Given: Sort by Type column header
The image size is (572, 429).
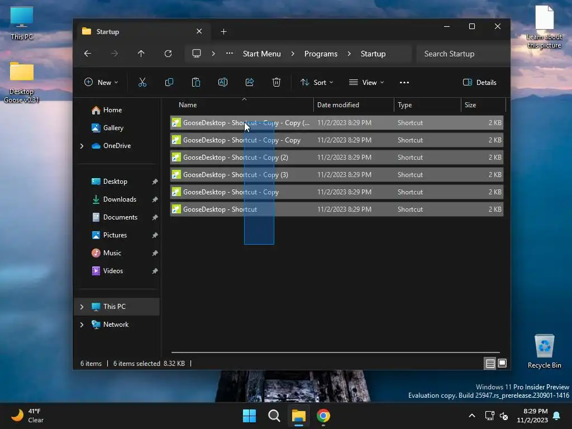Looking at the screenshot, I should (x=427, y=105).
